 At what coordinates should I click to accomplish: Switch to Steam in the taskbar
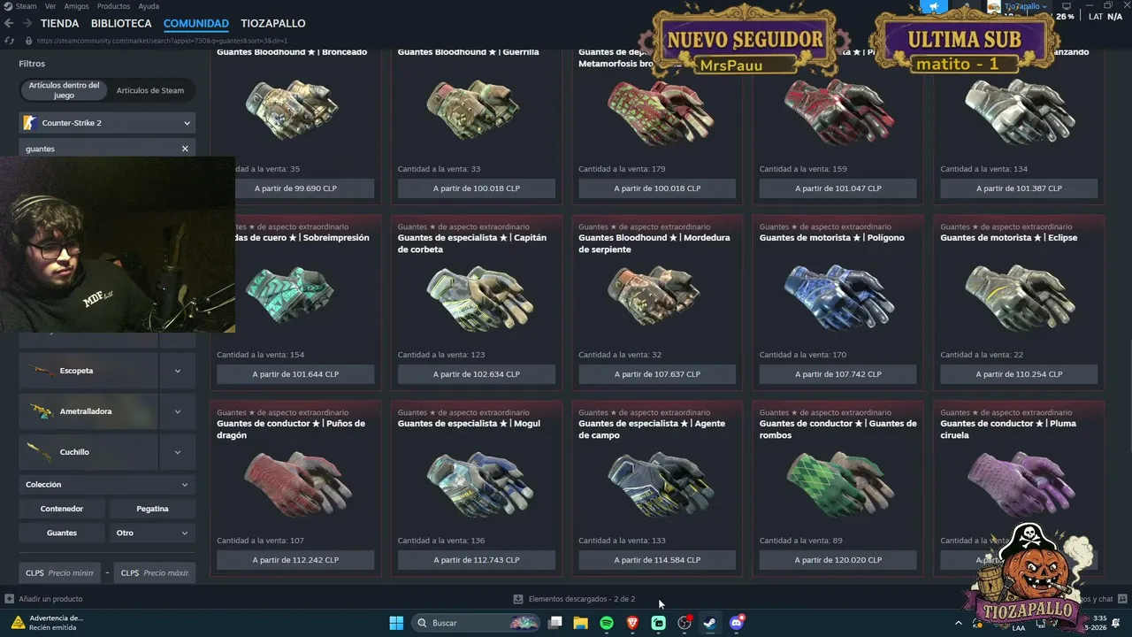(x=710, y=623)
